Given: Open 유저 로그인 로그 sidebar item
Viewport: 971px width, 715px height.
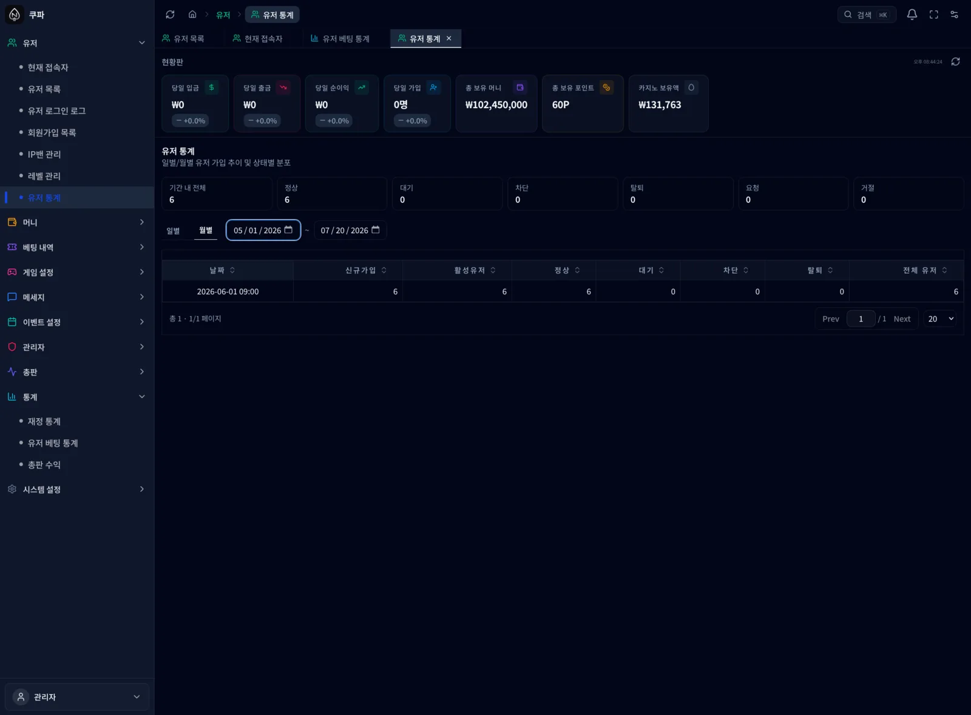Looking at the screenshot, I should pos(56,111).
